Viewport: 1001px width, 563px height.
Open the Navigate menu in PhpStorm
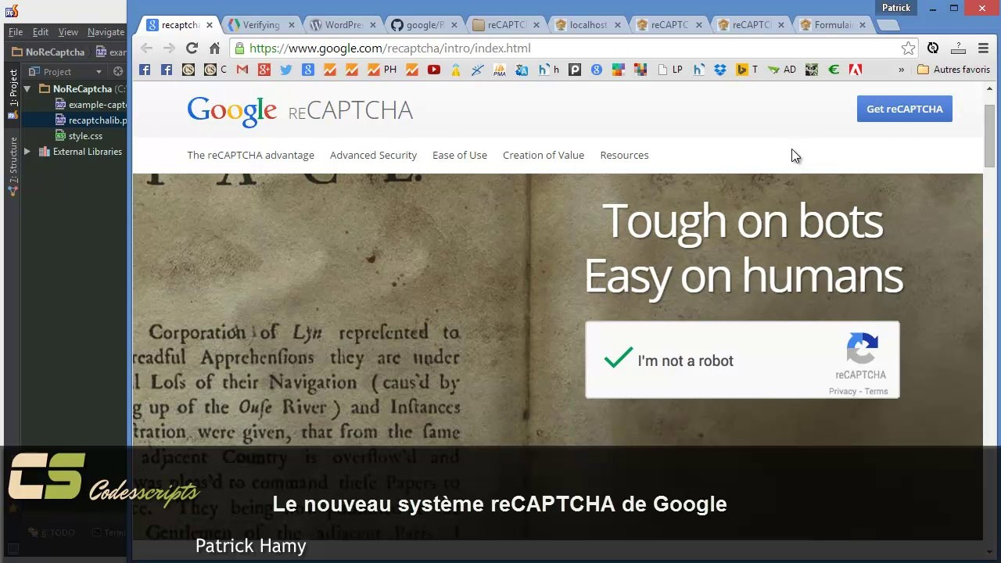tap(106, 32)
